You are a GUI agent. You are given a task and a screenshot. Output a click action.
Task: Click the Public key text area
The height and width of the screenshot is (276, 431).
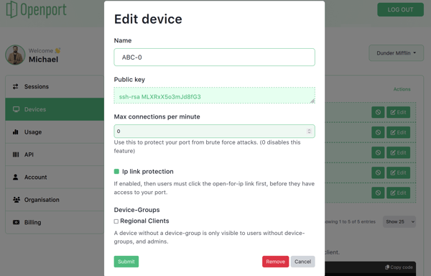click(214, 96)
